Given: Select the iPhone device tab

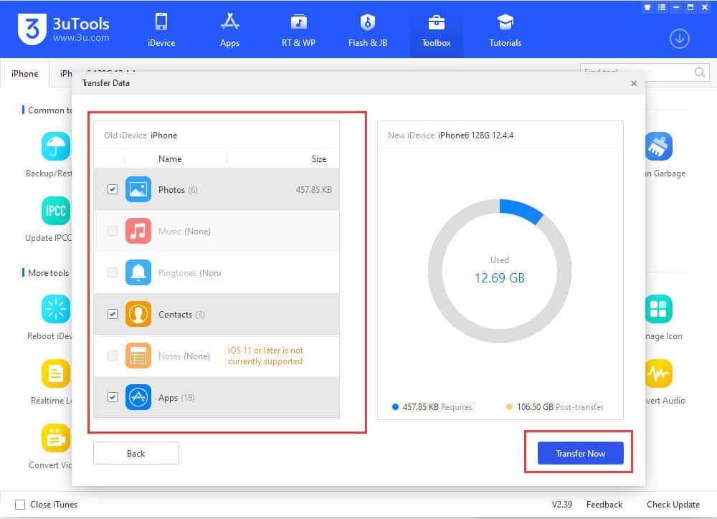Looking at the screenshot, I should click(x=24, y=73).
